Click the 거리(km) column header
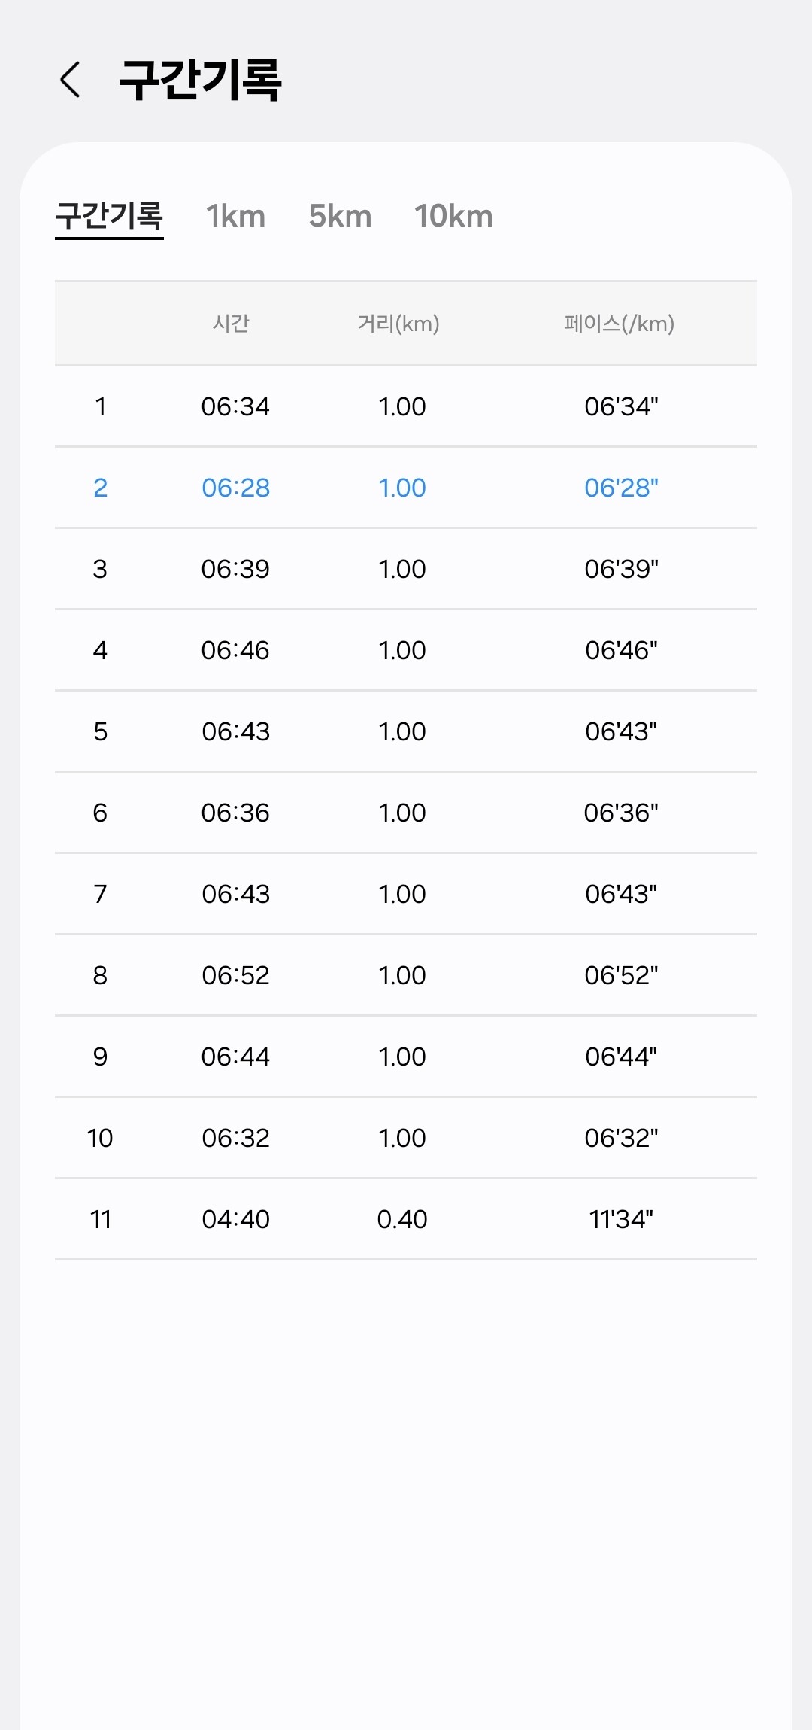Viewport: 812px width, 1730px height. 398,324
